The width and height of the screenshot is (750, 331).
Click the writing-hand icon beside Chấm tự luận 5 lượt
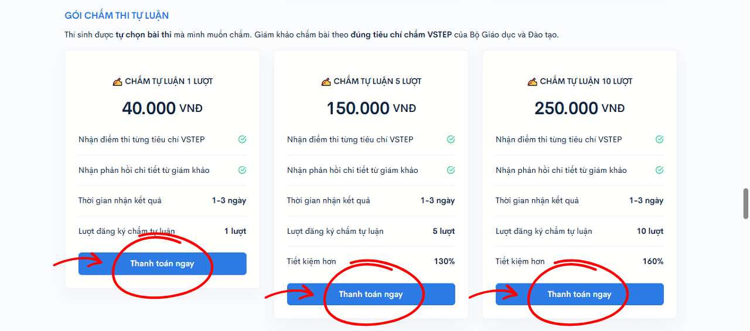(326, 81)
